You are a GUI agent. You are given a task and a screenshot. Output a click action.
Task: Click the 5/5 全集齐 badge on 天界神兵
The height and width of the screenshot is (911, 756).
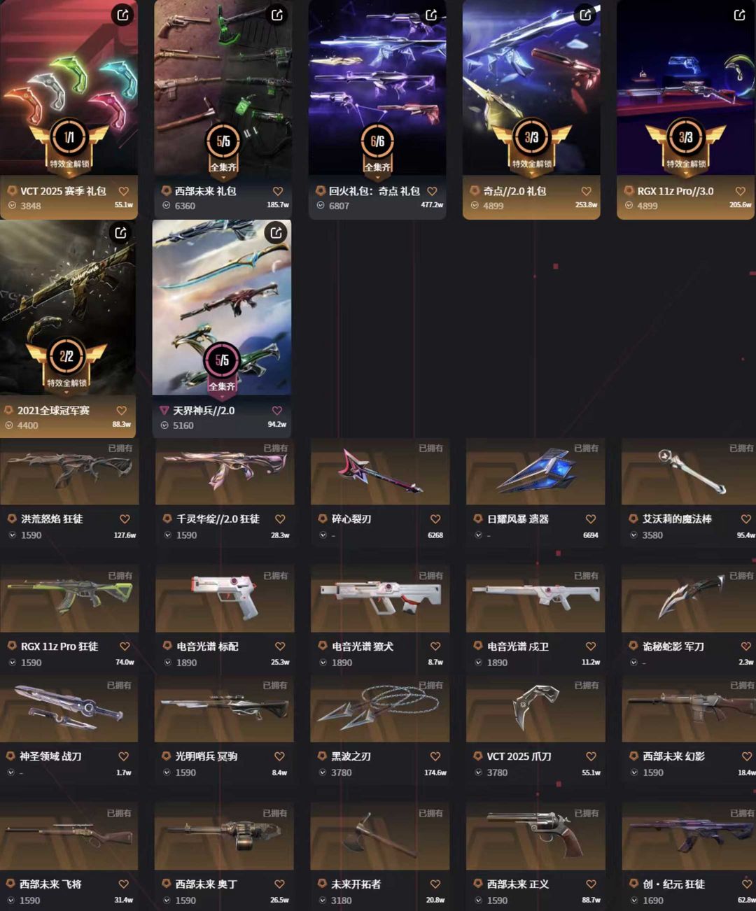point(222,367)
